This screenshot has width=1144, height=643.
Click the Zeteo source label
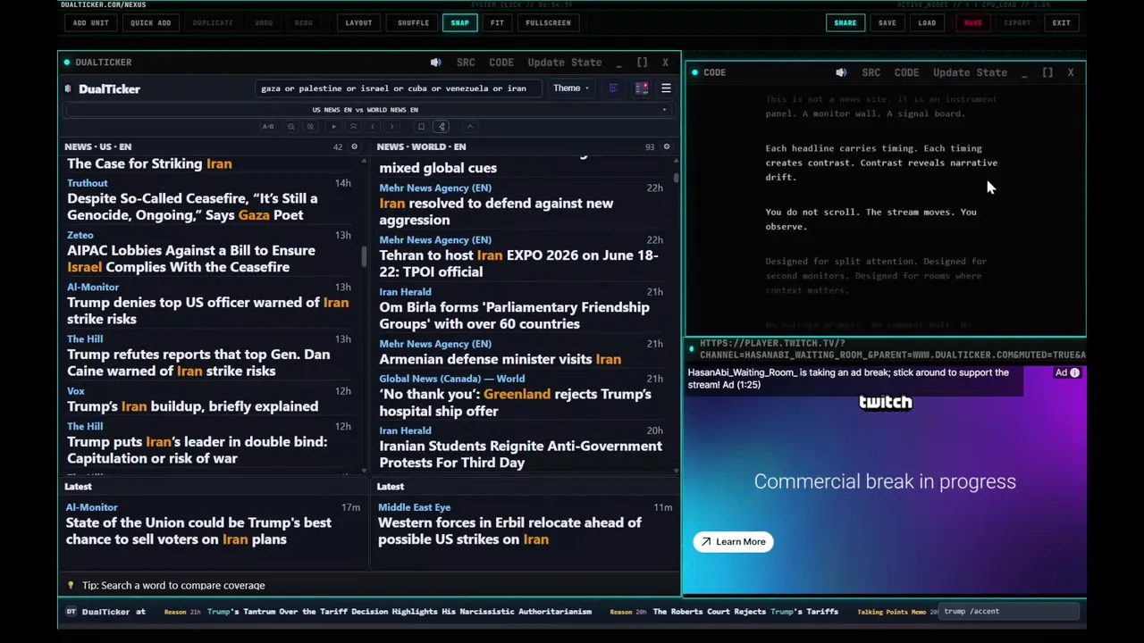click(x=80, y=235)
